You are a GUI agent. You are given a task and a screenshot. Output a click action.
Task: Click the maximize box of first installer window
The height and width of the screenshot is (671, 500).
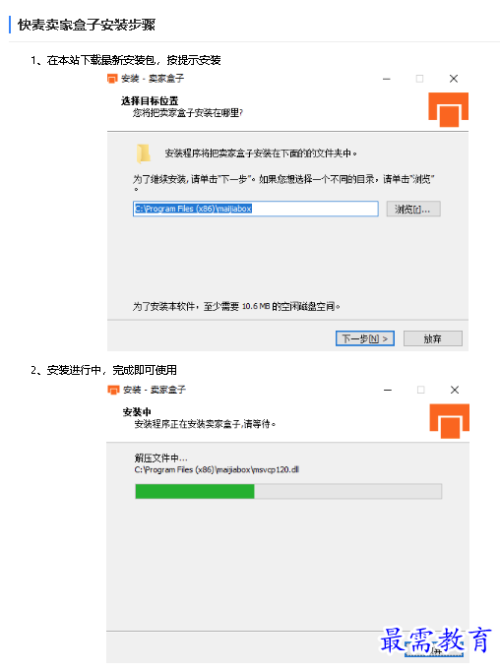pos(419,79)
